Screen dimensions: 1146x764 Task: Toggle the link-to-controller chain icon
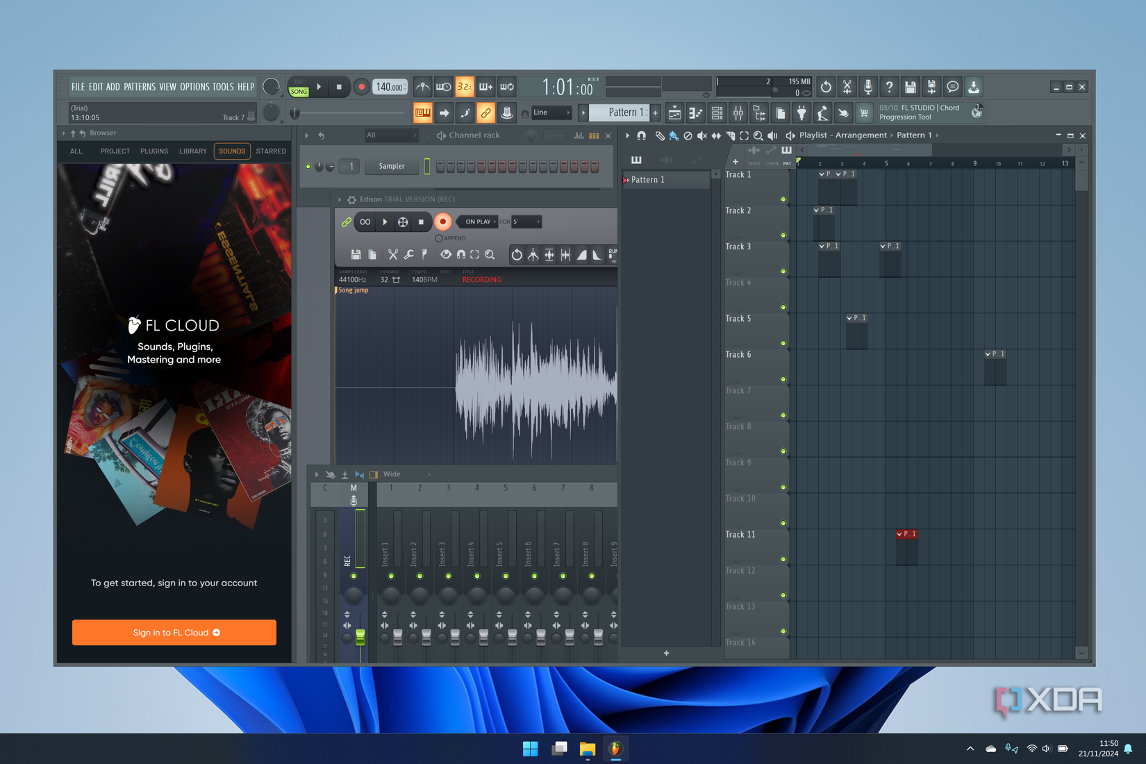485,113
